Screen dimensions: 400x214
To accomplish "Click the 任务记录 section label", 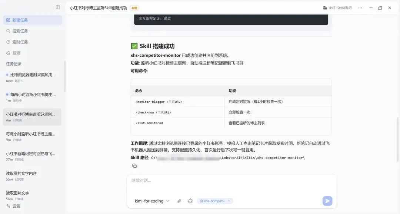I will pos(14,64).
